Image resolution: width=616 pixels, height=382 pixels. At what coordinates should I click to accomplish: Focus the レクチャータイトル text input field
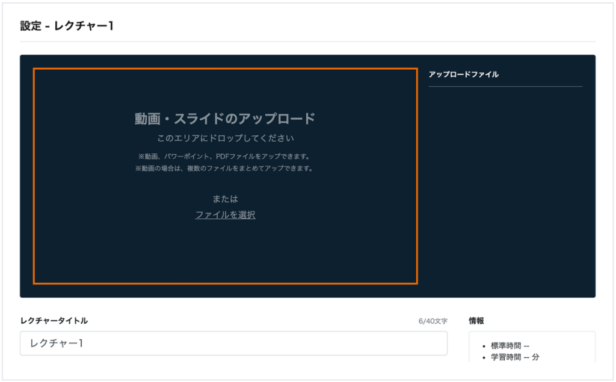233,343
